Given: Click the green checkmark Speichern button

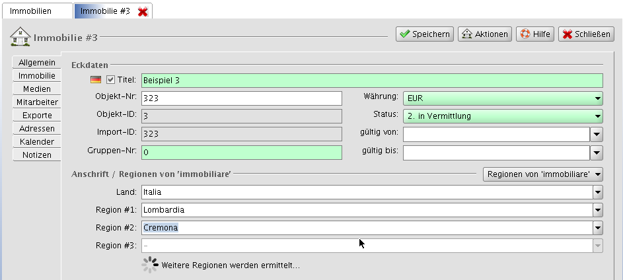Looking at the screenshot, I should pos(424,34).
